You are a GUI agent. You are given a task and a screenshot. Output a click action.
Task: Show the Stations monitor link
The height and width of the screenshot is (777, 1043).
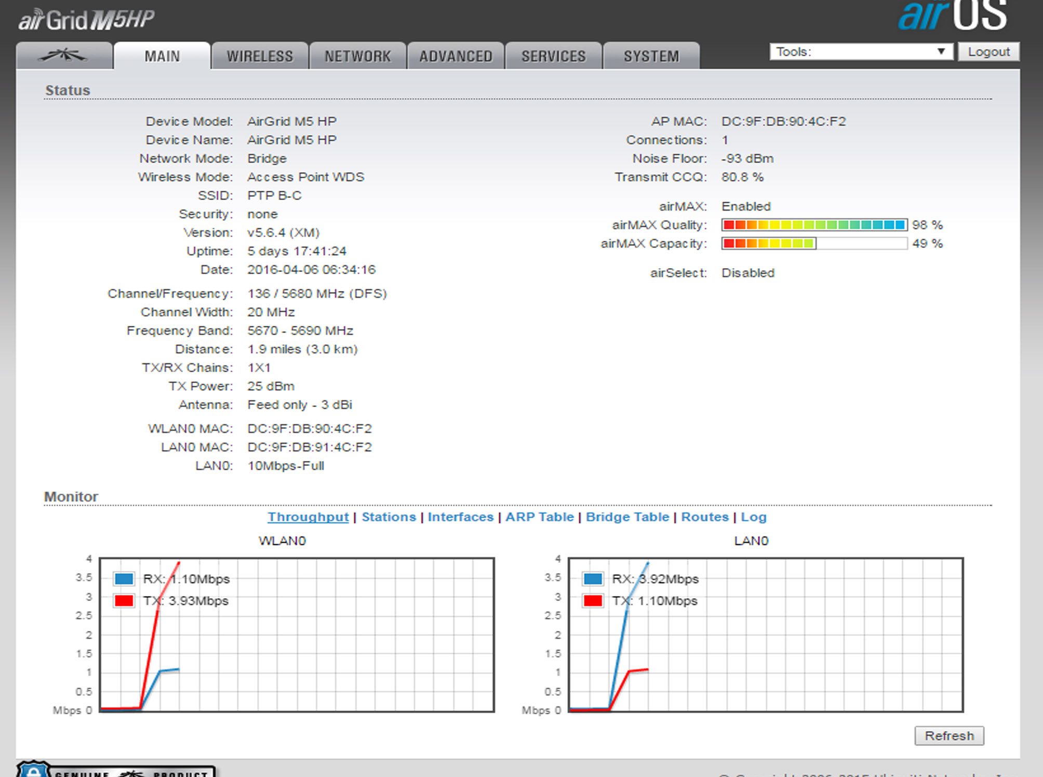389,517
